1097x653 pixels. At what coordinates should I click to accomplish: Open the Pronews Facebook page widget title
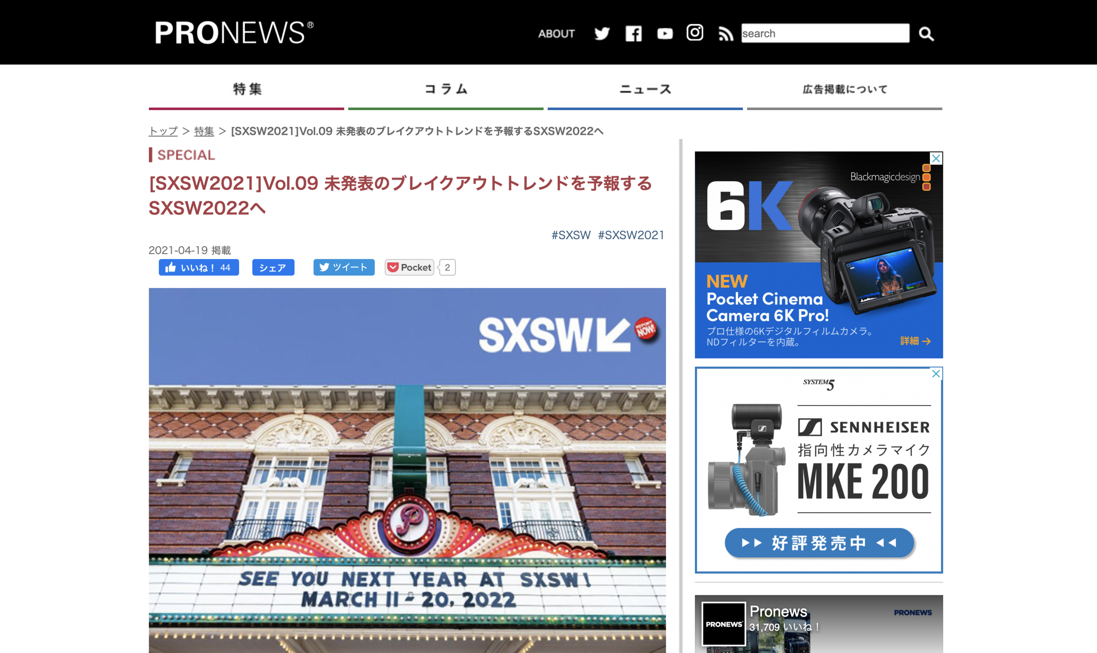(x=778, y=611)
